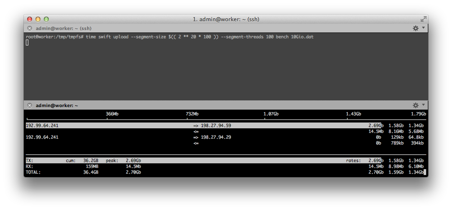
Task: Click the 5.68Mb value
Action: [416, 131]
